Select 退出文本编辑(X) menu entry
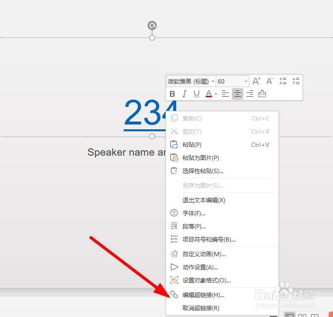Viewport: 333px width, 317px height. (x=222, y=200)
